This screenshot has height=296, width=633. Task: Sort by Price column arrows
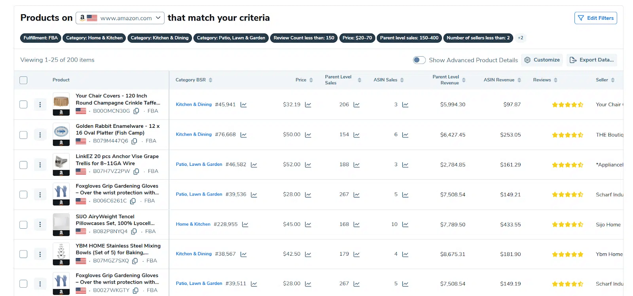coord(311,80)
